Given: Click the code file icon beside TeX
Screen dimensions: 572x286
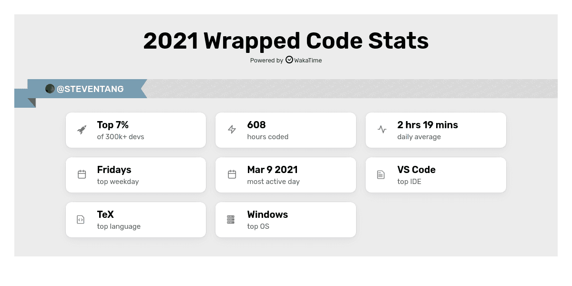Looking at the screenshot, I should point(81,219).
